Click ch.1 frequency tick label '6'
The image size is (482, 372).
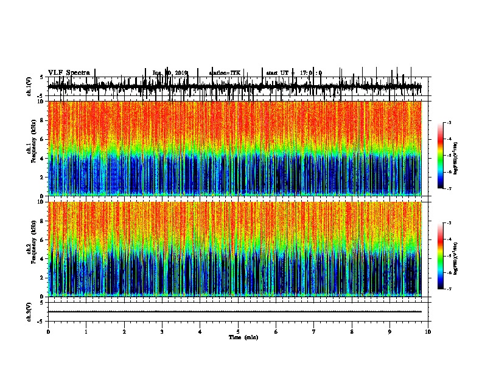tap(42, 139)
